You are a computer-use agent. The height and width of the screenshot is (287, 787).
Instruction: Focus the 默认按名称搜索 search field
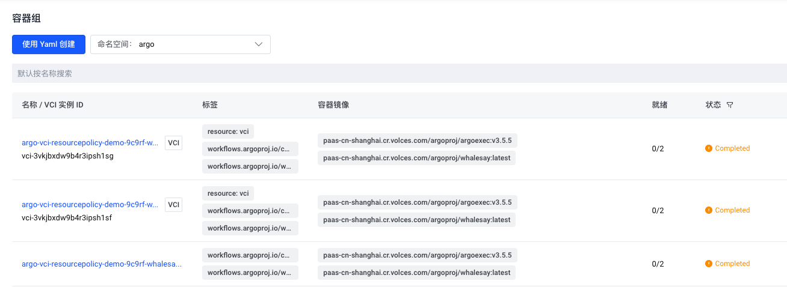397,73
